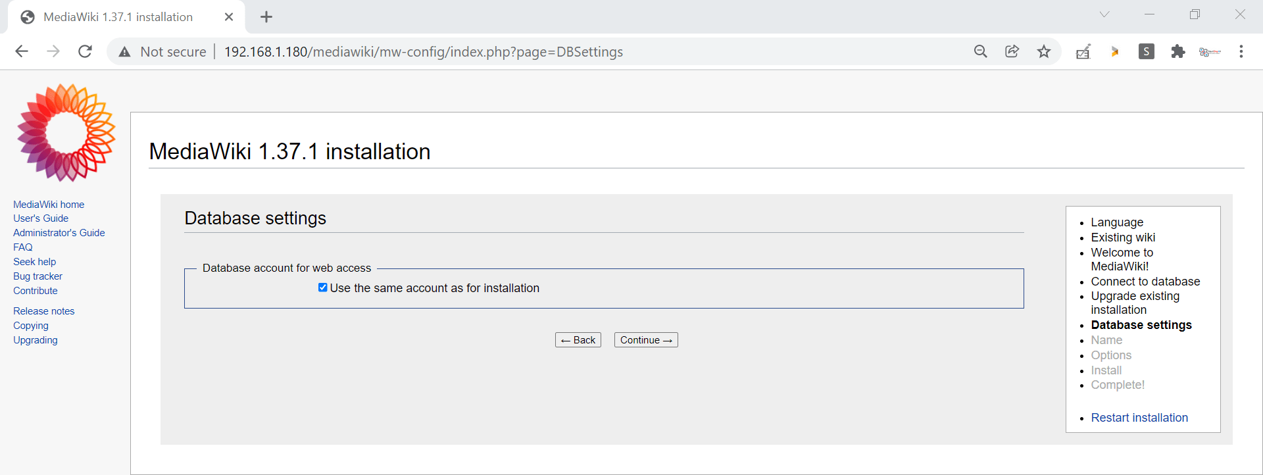
Task: Open the Upgrading link
Action: coord(36,340)
